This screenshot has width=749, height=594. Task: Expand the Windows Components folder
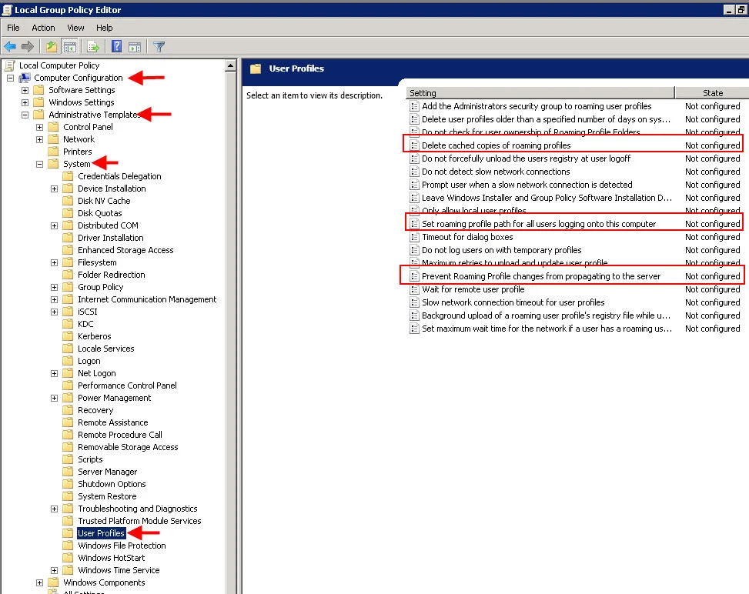point(40,582)
